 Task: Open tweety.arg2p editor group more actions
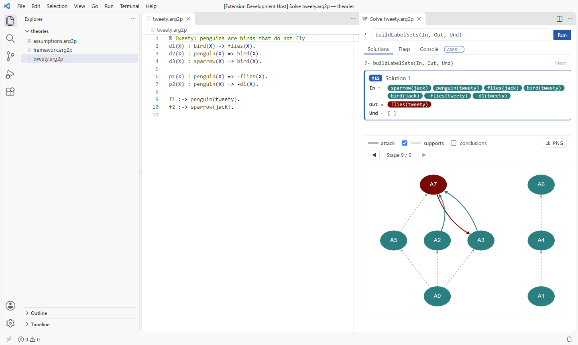pyautogui.click(x=353, y=19)
